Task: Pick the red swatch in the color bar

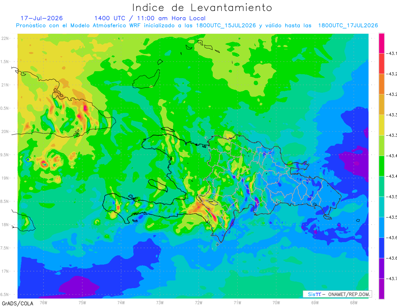Action: pyautogui.click(x=381, y=64)
